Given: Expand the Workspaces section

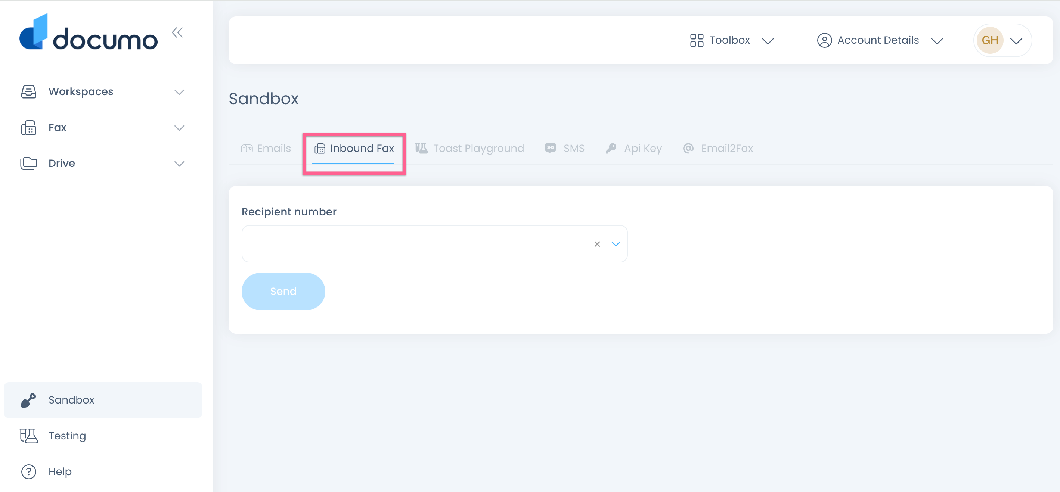Looking at the screenshot, I should click(179, 92).
